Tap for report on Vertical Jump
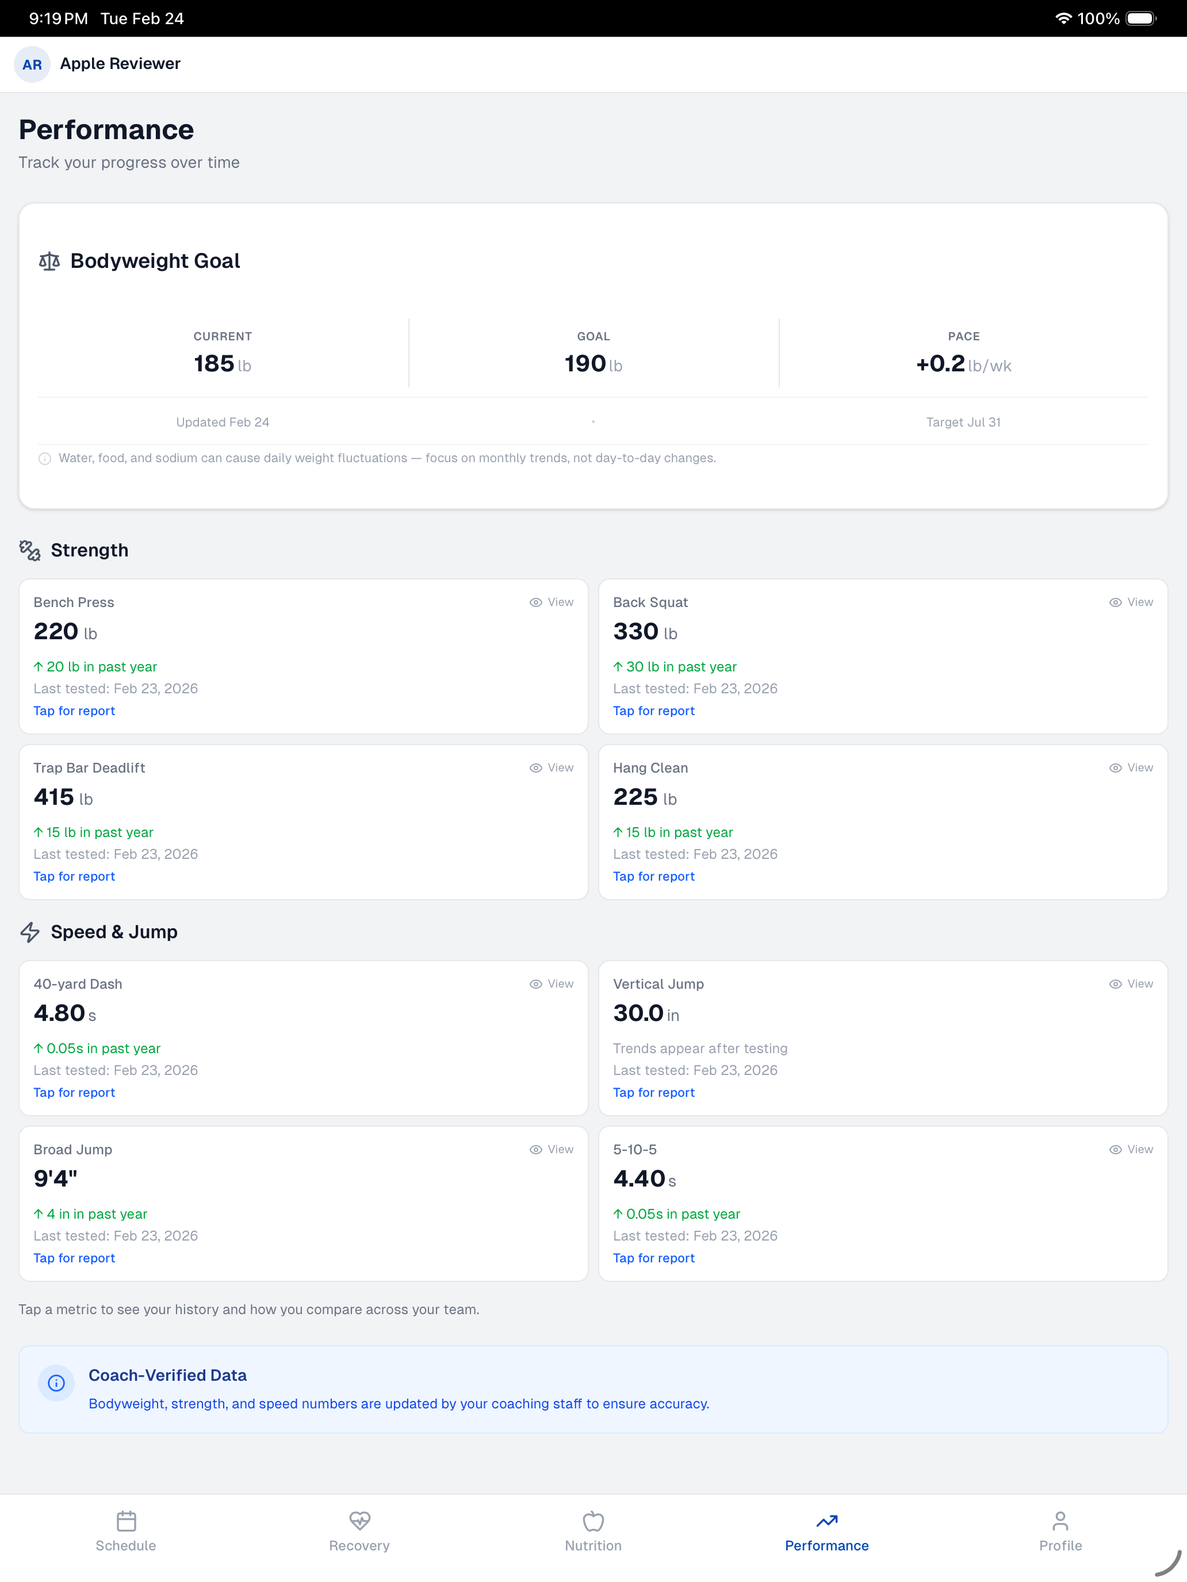The image size is (1187, 1582). point(654,1092)
